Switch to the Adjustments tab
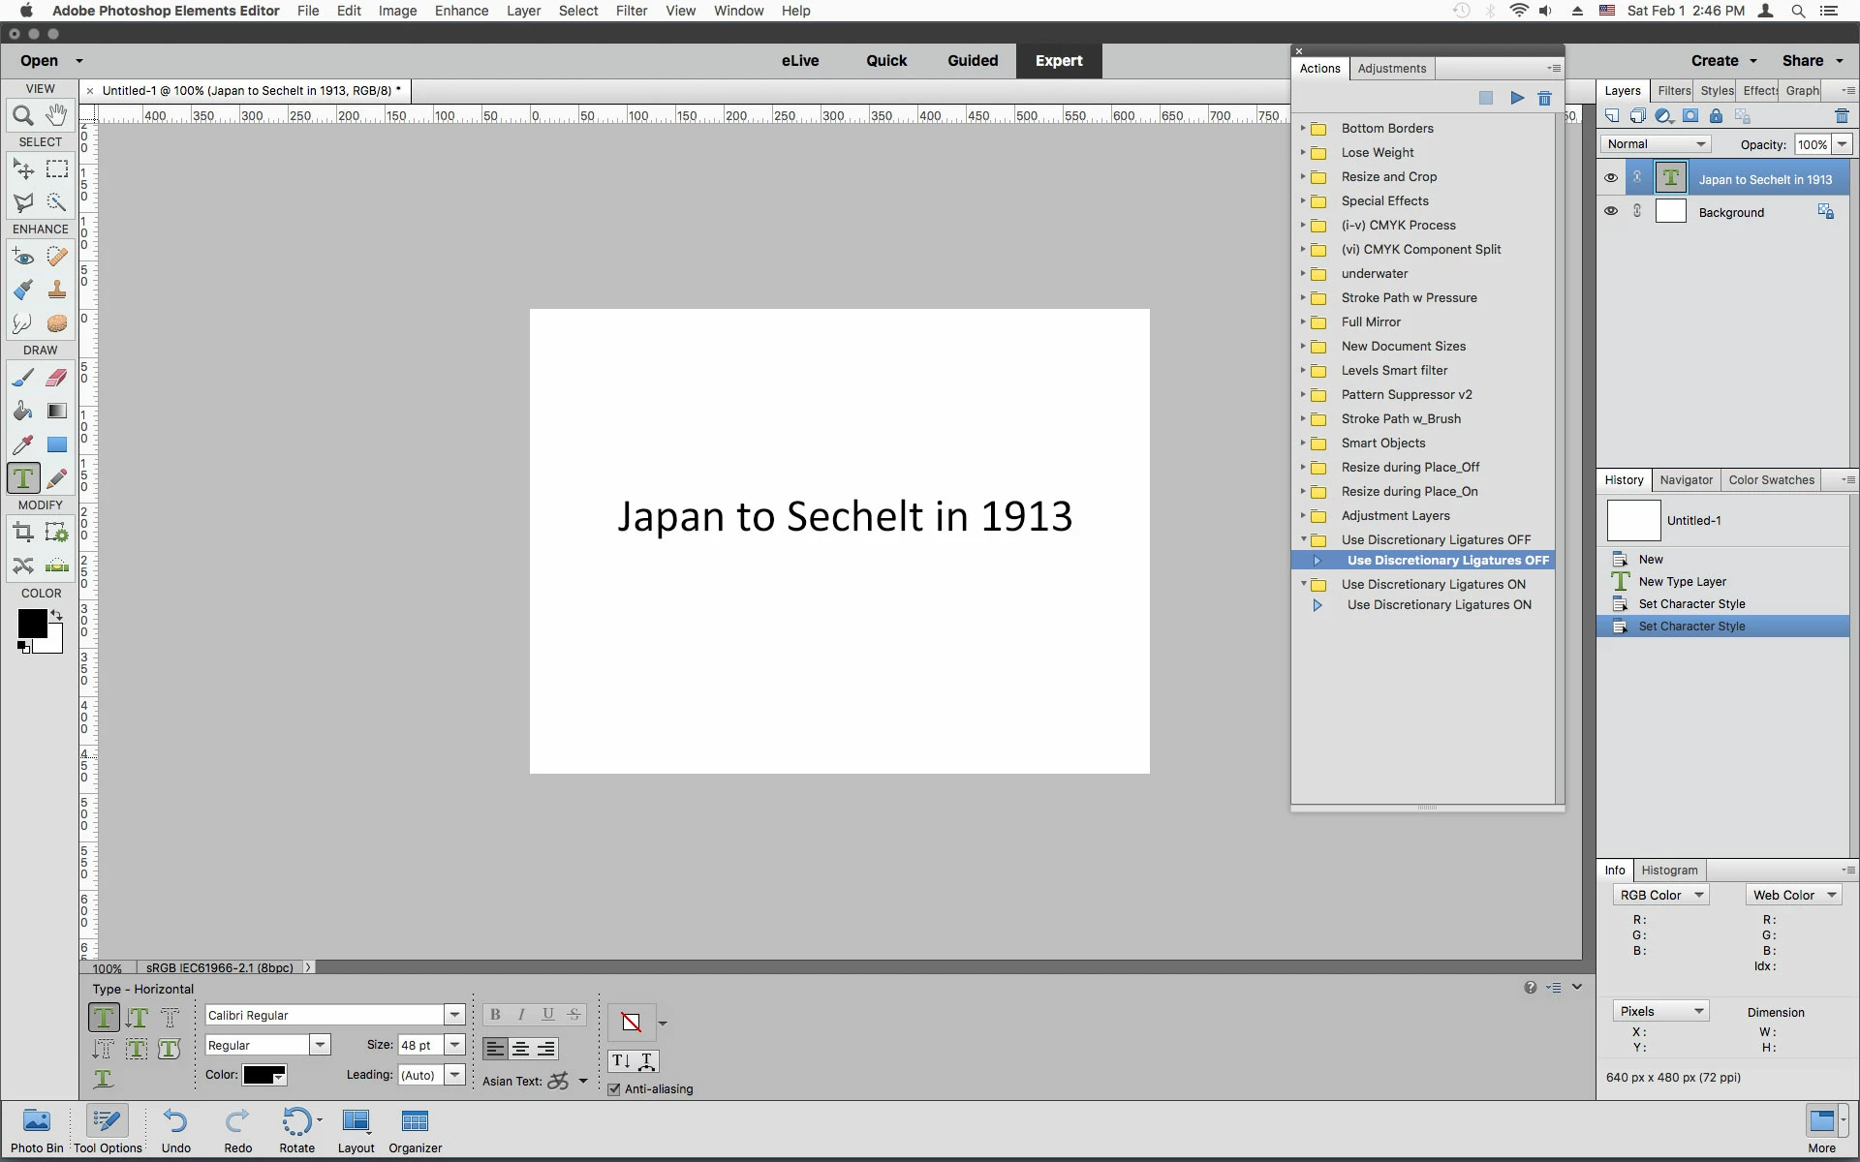The width and height of the screenshot is (1860, 1162). click(x=1391, y=69)
